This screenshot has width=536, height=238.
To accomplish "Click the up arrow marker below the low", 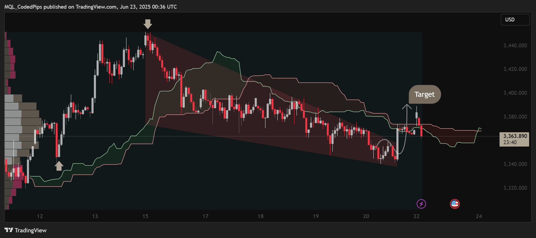I will 59,166.
